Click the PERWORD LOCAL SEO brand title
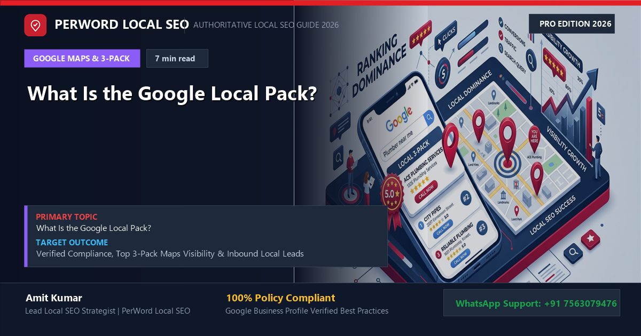Screen dimensions: 641x336 [122, 25]
